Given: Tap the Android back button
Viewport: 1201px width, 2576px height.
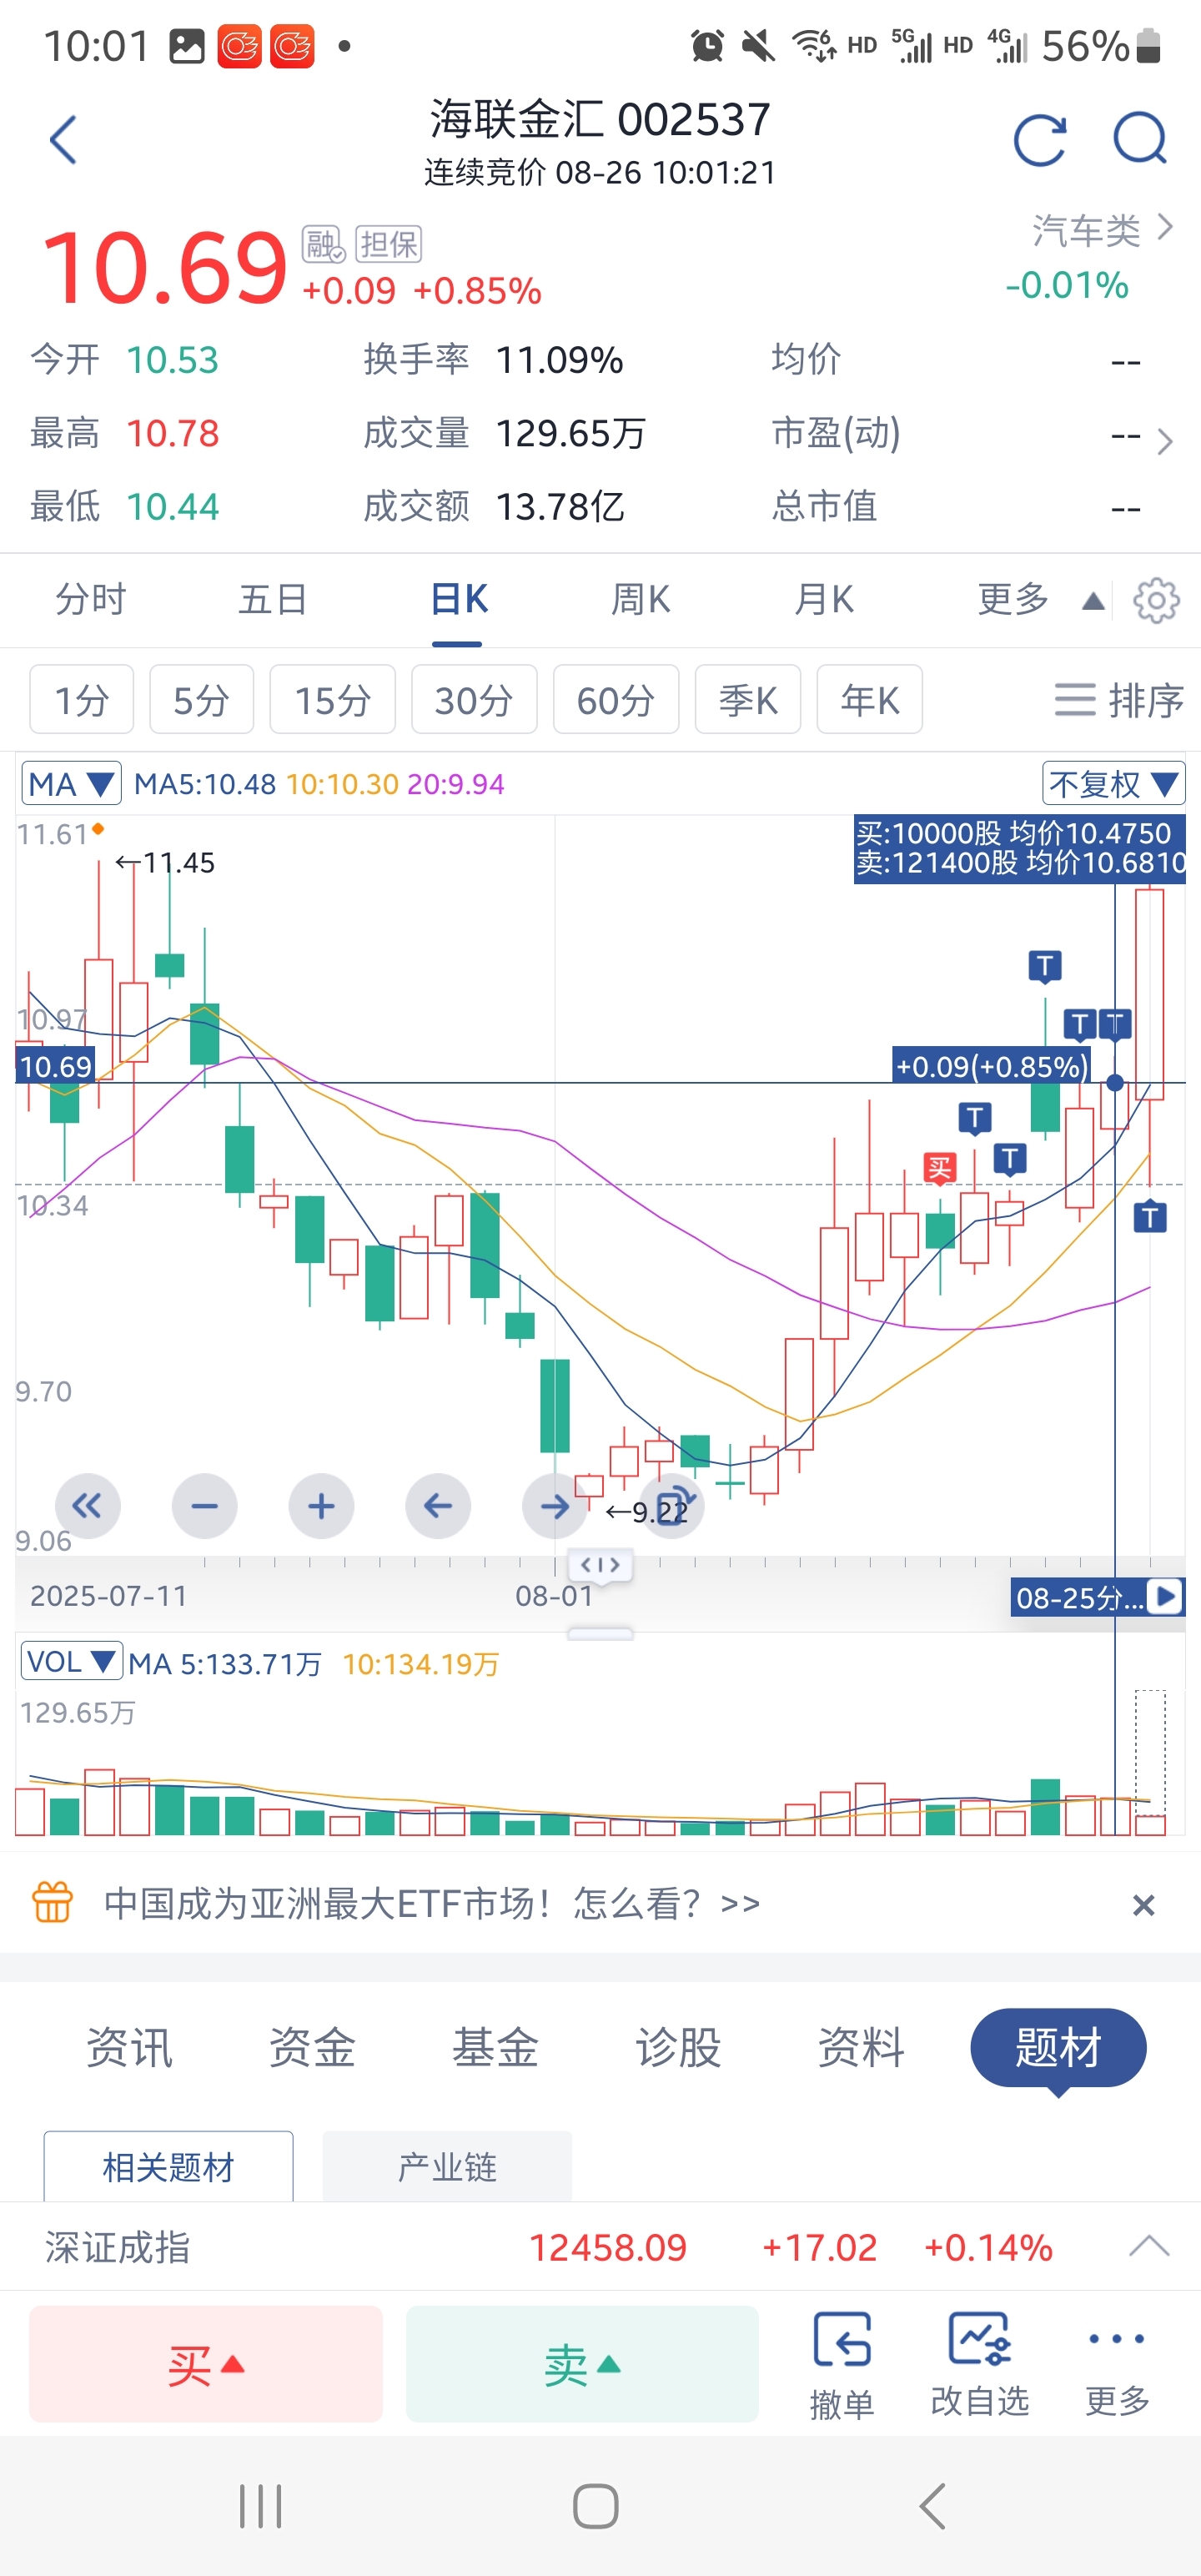Looking at the screenshot, I should 932,2506.
